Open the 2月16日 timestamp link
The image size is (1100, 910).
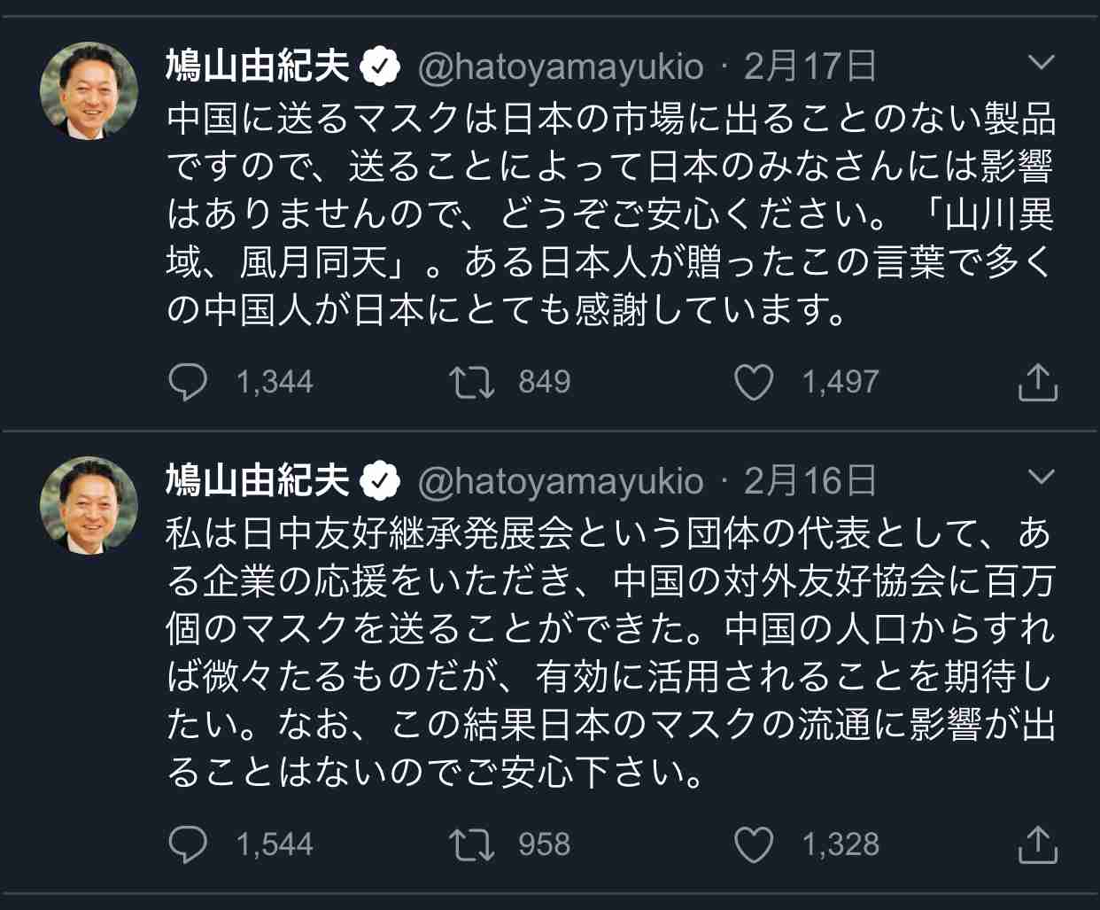pyautogui.click(x=810, y=481)
